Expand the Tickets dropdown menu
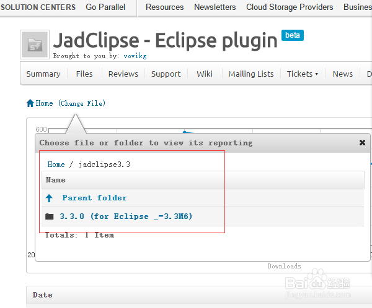This screenshot has height=308, width=372. pos(303,74)
